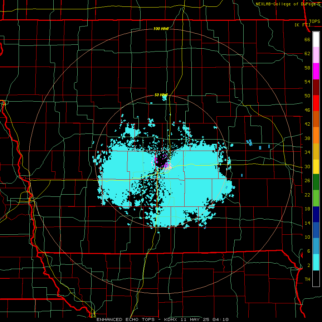Click the 100 NMI range ring label
322x322 pixels.
click(x=161, y=29)
